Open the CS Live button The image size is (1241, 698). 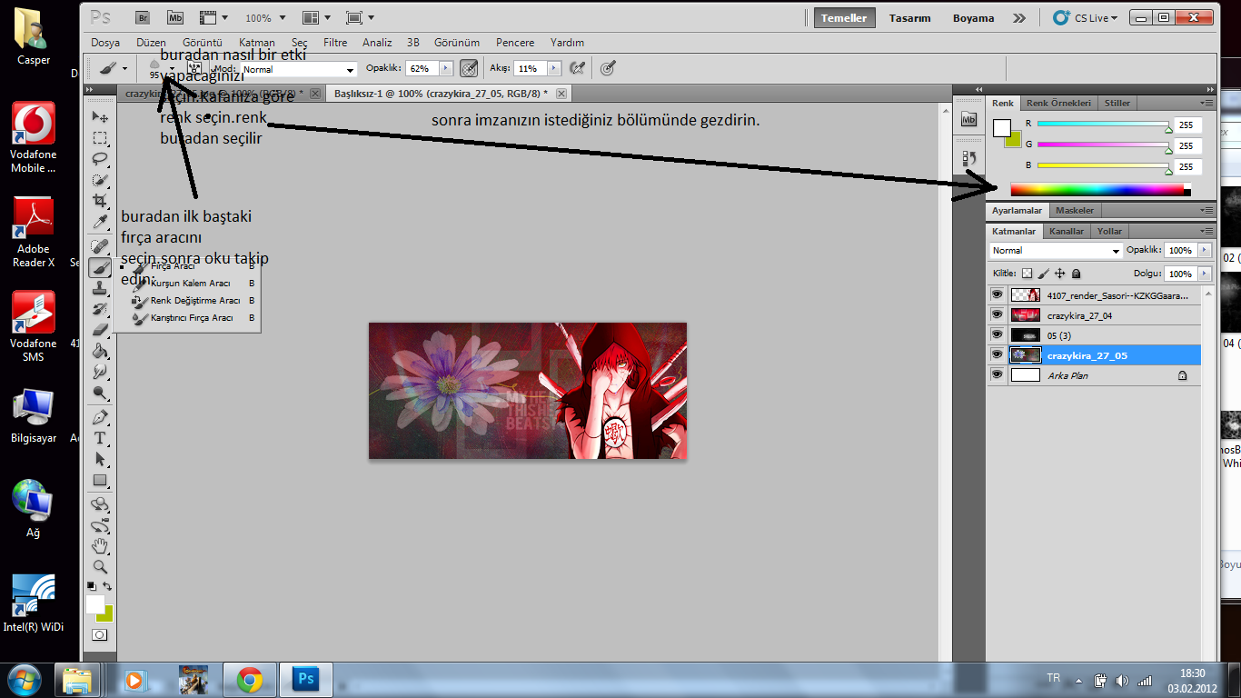tap(1085, 18)
